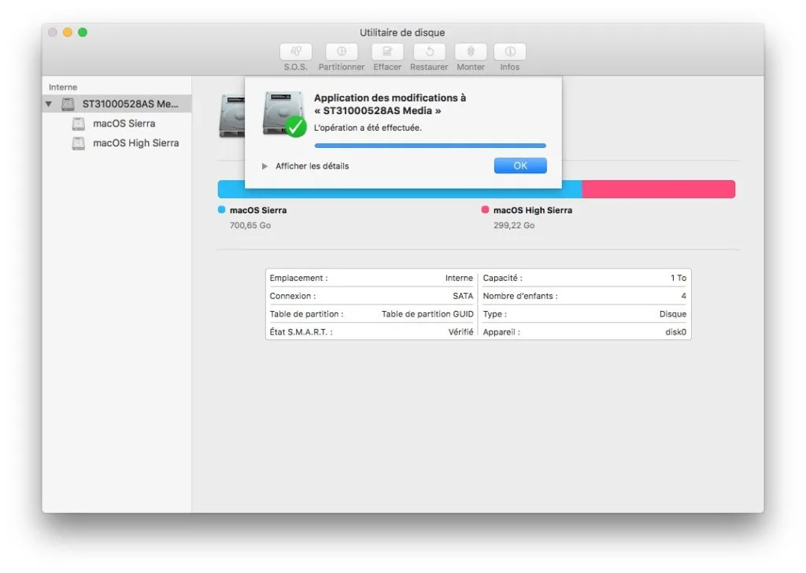Click the 'Table de partition GUID' value
This screenshot has width=806, height=573.
click(427, 314)
